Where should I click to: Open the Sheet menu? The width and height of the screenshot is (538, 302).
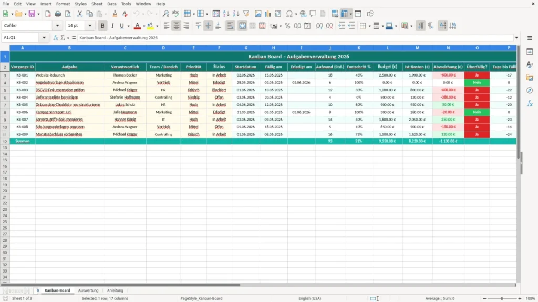click(x=97, y=4)
